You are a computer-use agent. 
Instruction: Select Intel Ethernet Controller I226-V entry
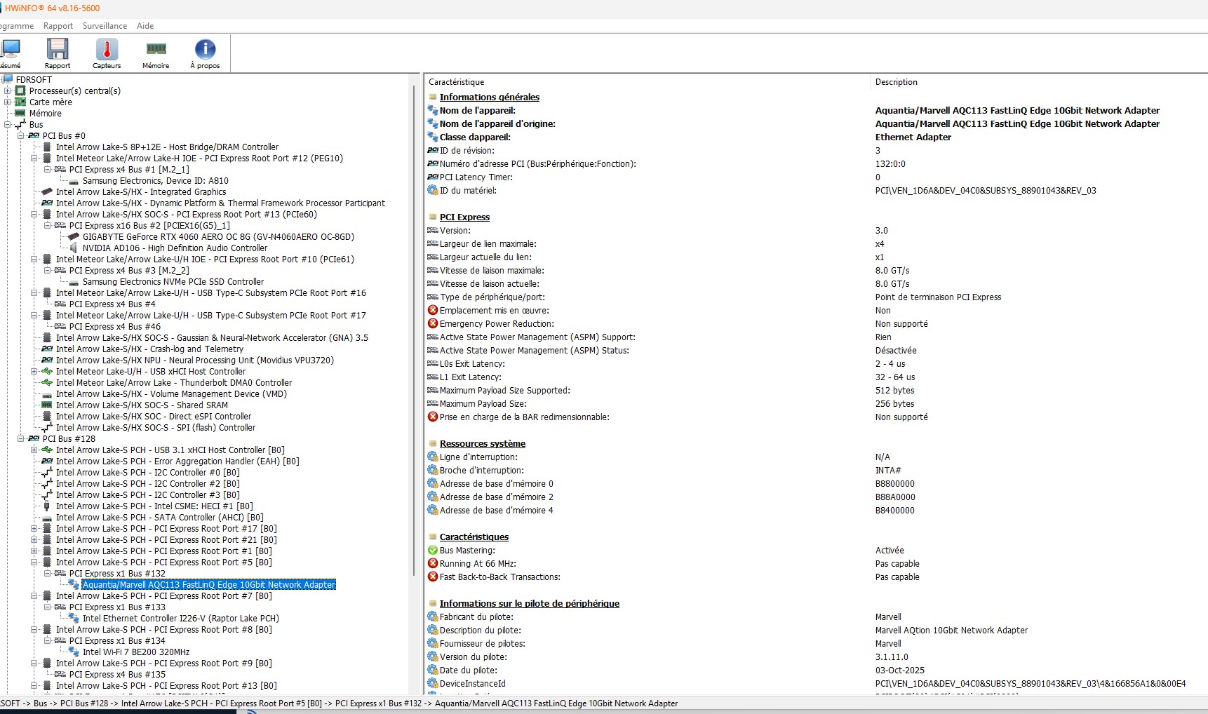180,619
